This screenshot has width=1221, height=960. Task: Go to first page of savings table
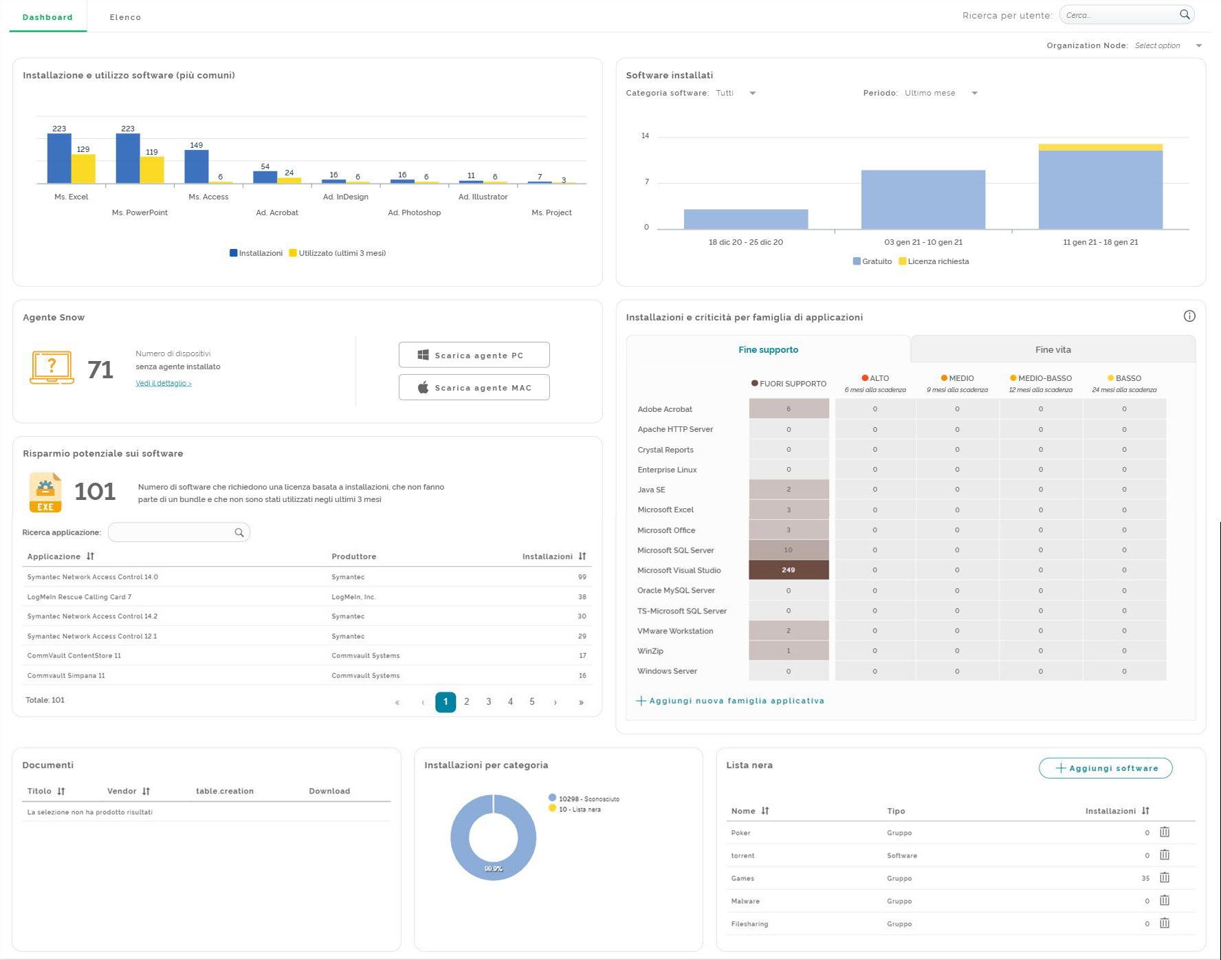tap(397, 702)
